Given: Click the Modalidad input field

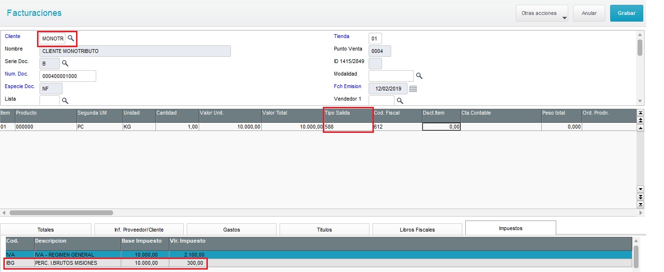Looking at the screenshot, I should coord(391,76).
